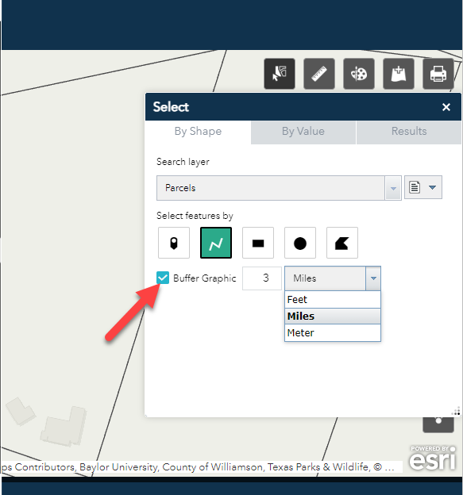This screenshot has width=463, height=495.
Task: Select features by point shape
Action: coord(174,243)
